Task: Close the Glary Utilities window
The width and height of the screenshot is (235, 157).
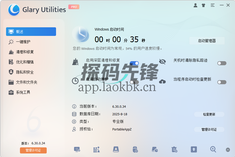Action: point(228,5)
